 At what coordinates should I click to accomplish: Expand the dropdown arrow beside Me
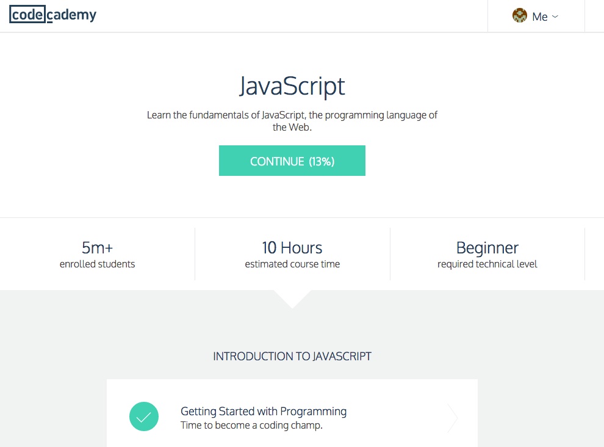pos(555,16)
